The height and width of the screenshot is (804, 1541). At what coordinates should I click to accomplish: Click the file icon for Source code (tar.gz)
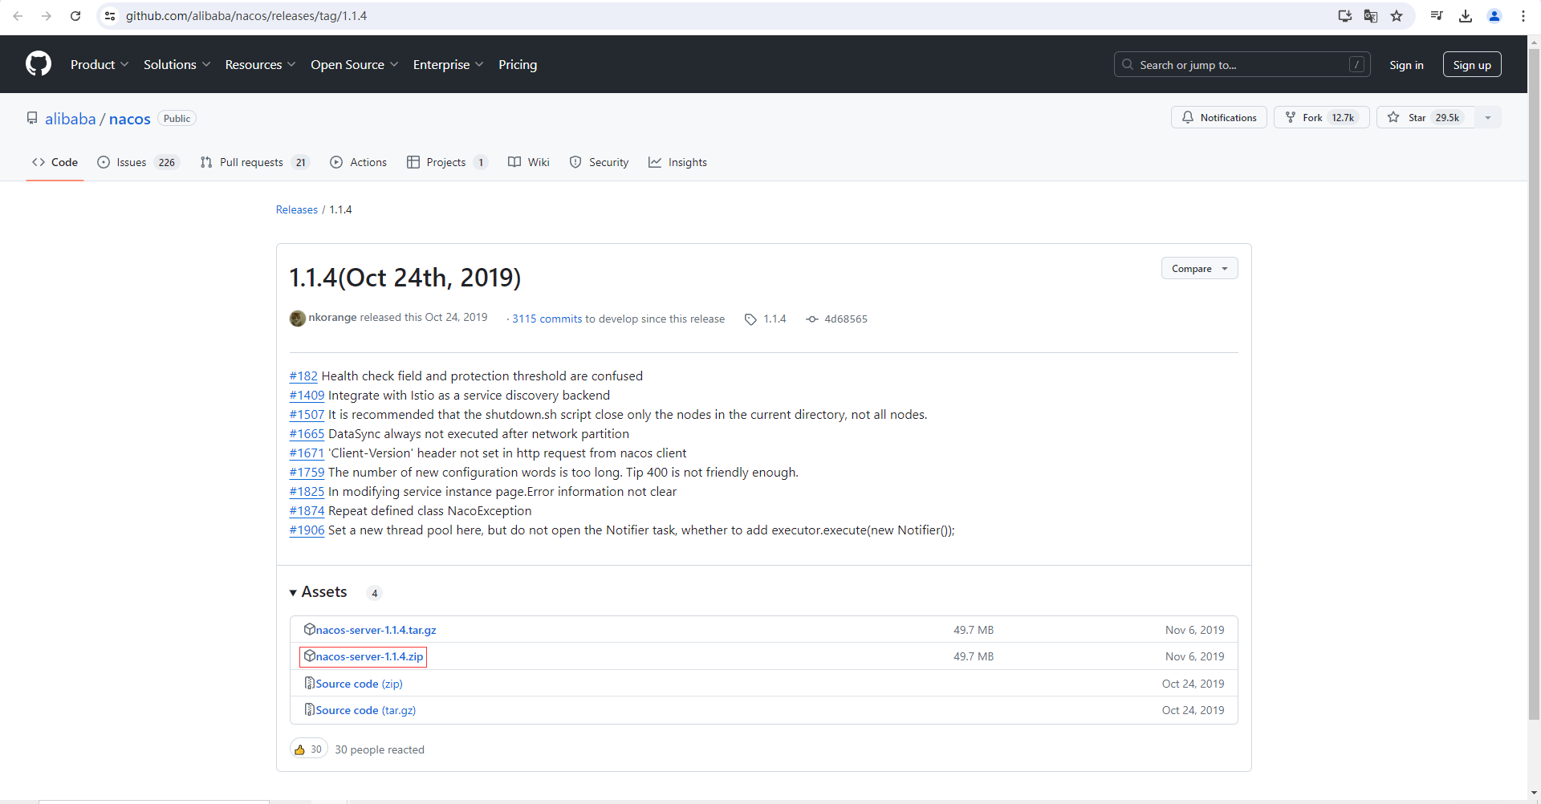pyautogui.click(x=310, y=709)
